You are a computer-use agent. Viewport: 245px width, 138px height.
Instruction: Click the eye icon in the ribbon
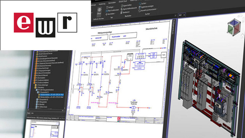pyautogui.click(x=99, y=10)
